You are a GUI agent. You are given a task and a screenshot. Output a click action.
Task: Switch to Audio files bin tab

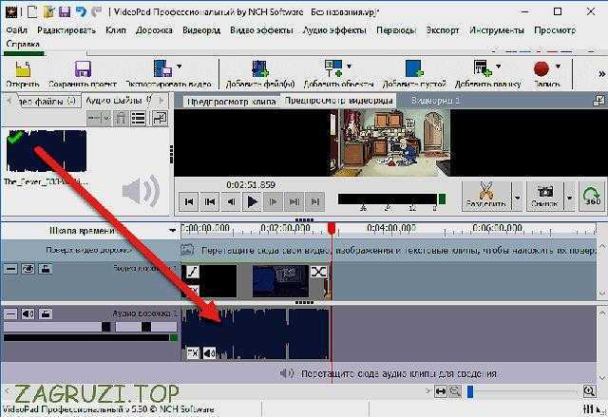tap(118, 101)
